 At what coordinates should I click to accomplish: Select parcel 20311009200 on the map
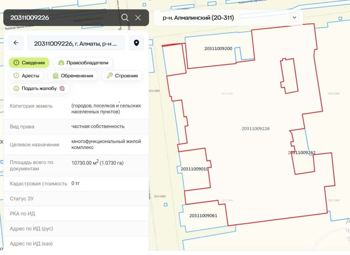click(x=218, y=49)
